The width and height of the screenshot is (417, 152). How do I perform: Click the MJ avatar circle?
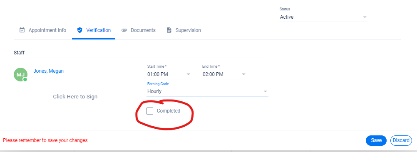(x=20, y=74)
